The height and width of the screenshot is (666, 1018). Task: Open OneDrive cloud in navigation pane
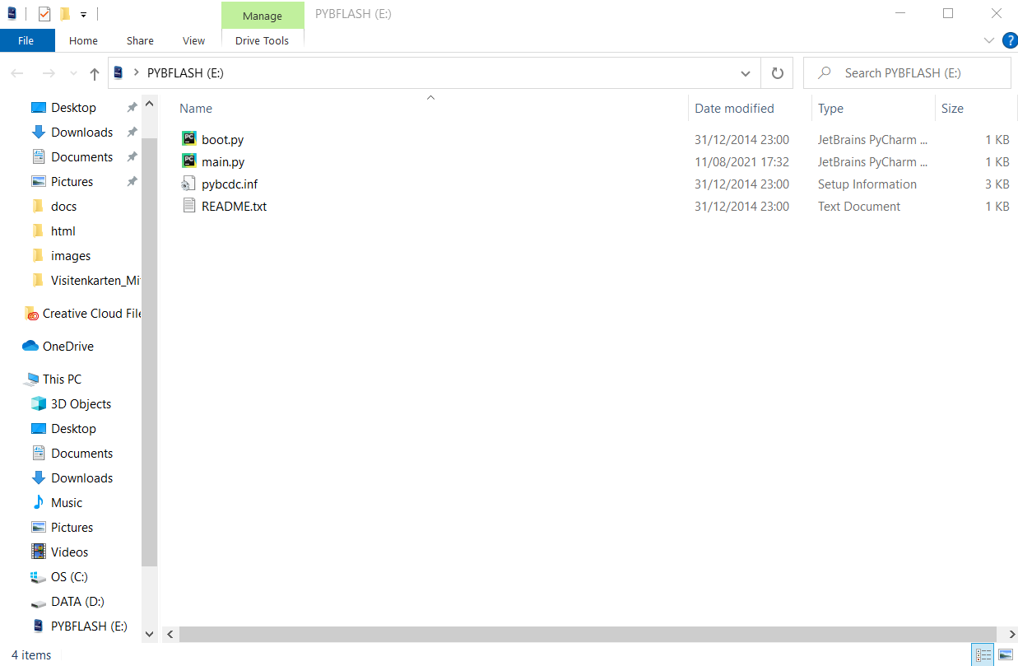pos(67,347)
